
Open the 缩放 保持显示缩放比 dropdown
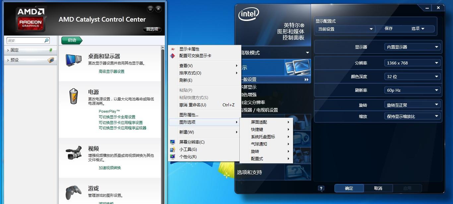point(412,116)
